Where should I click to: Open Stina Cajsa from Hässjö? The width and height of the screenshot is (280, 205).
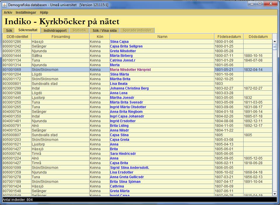click(x=119, y=42)
